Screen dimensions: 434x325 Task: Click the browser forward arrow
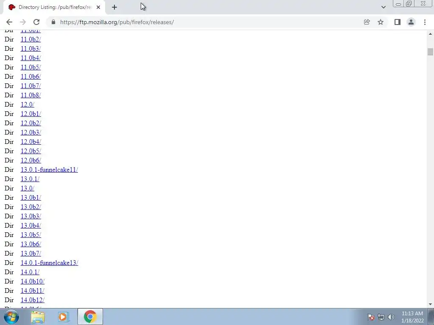click(23, 22)
